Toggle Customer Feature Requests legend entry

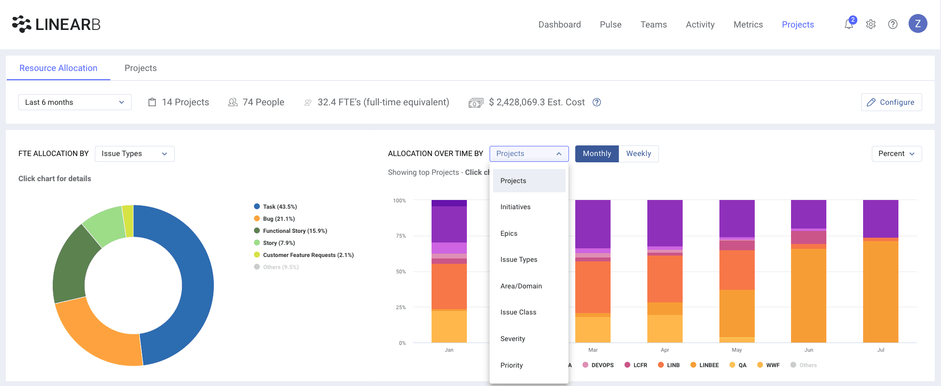(x=304, y=255)
